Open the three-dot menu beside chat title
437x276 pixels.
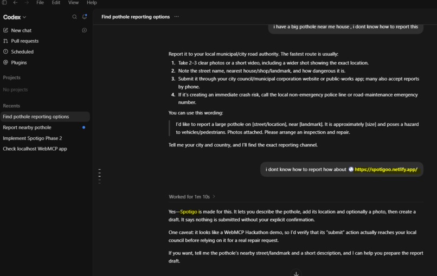coord(176,17)
